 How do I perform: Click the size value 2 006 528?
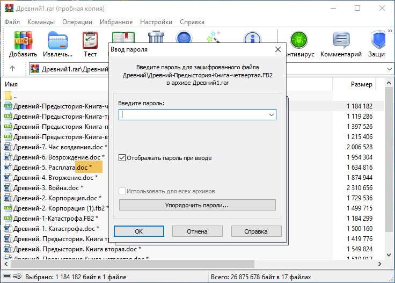[360, 147]
